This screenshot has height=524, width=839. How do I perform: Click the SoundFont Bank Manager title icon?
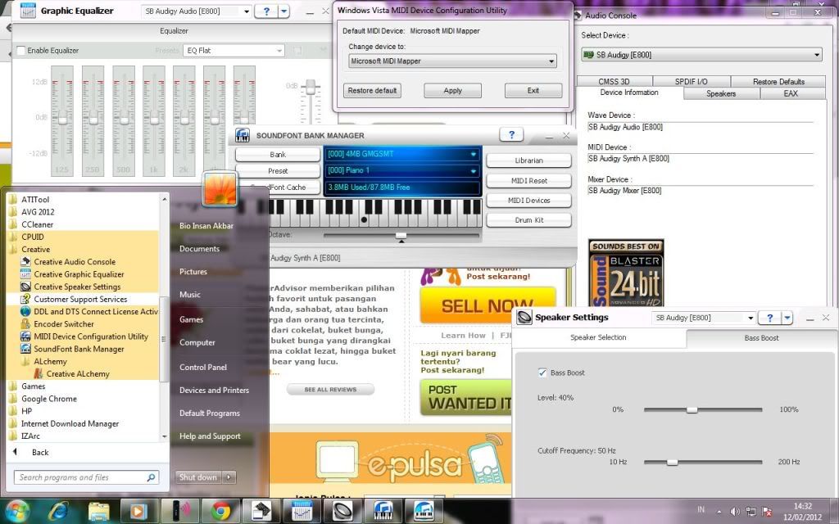(243, 135)
